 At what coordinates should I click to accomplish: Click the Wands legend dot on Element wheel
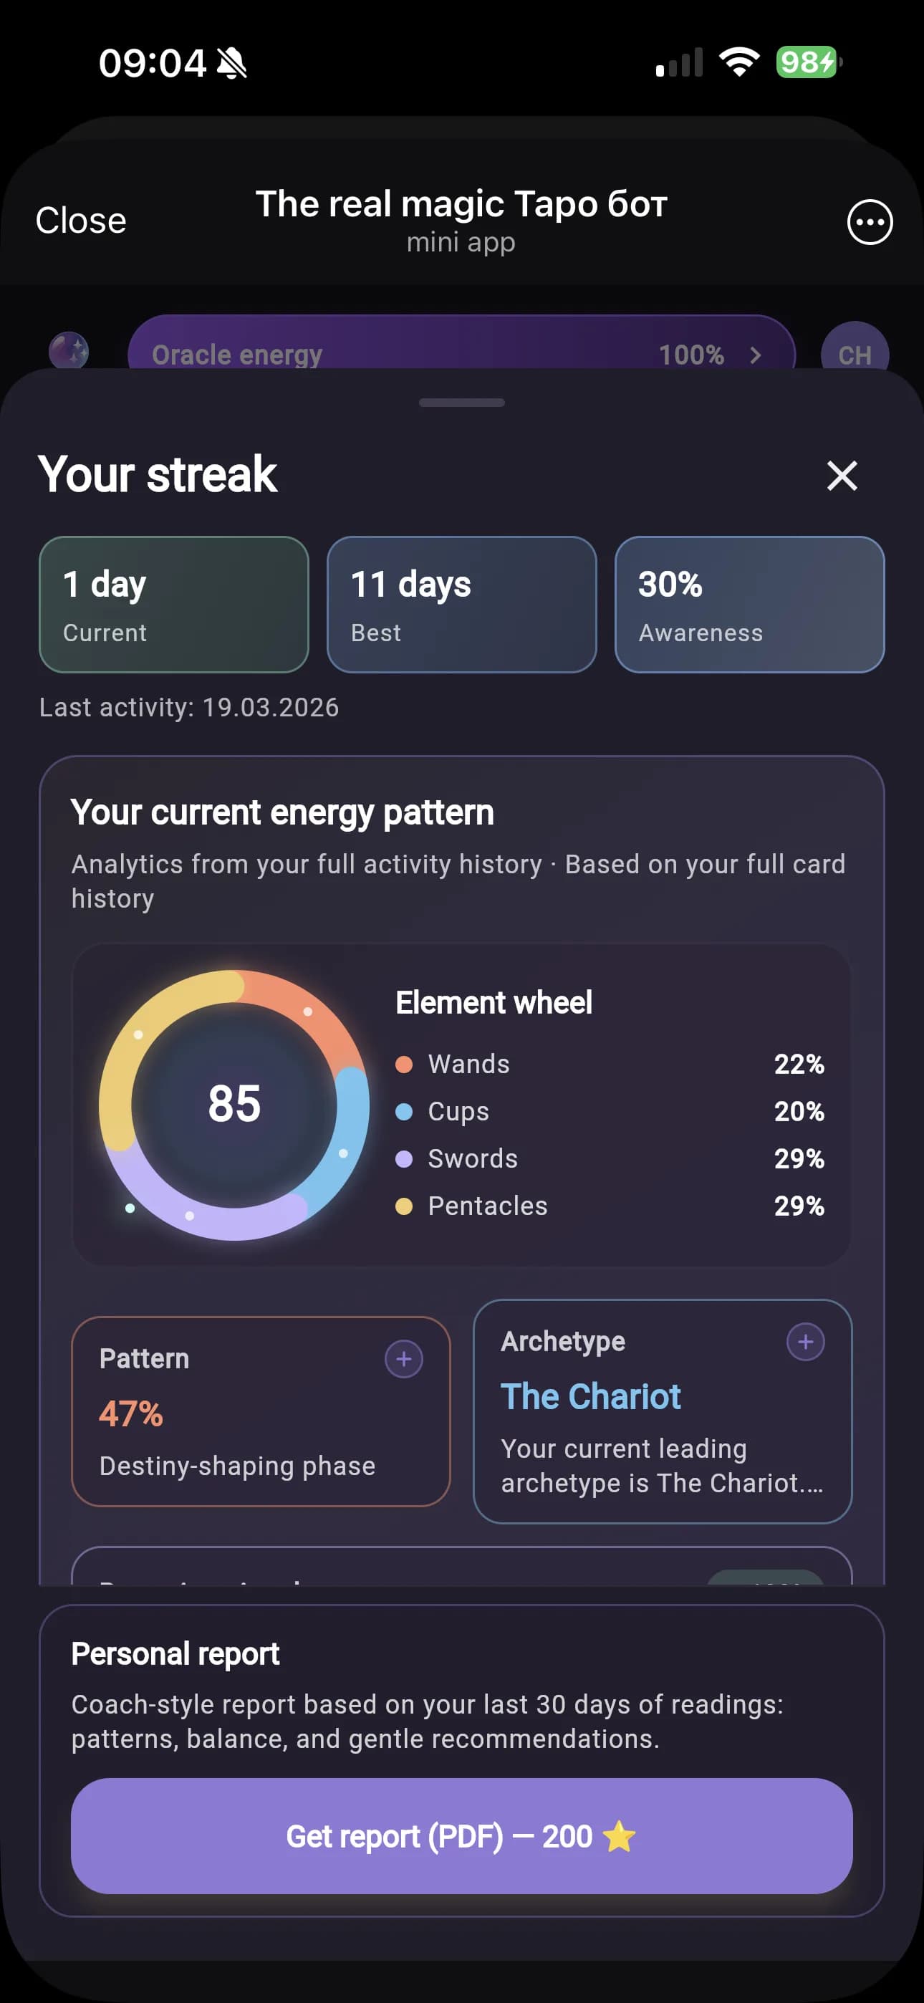point(404,1065)
